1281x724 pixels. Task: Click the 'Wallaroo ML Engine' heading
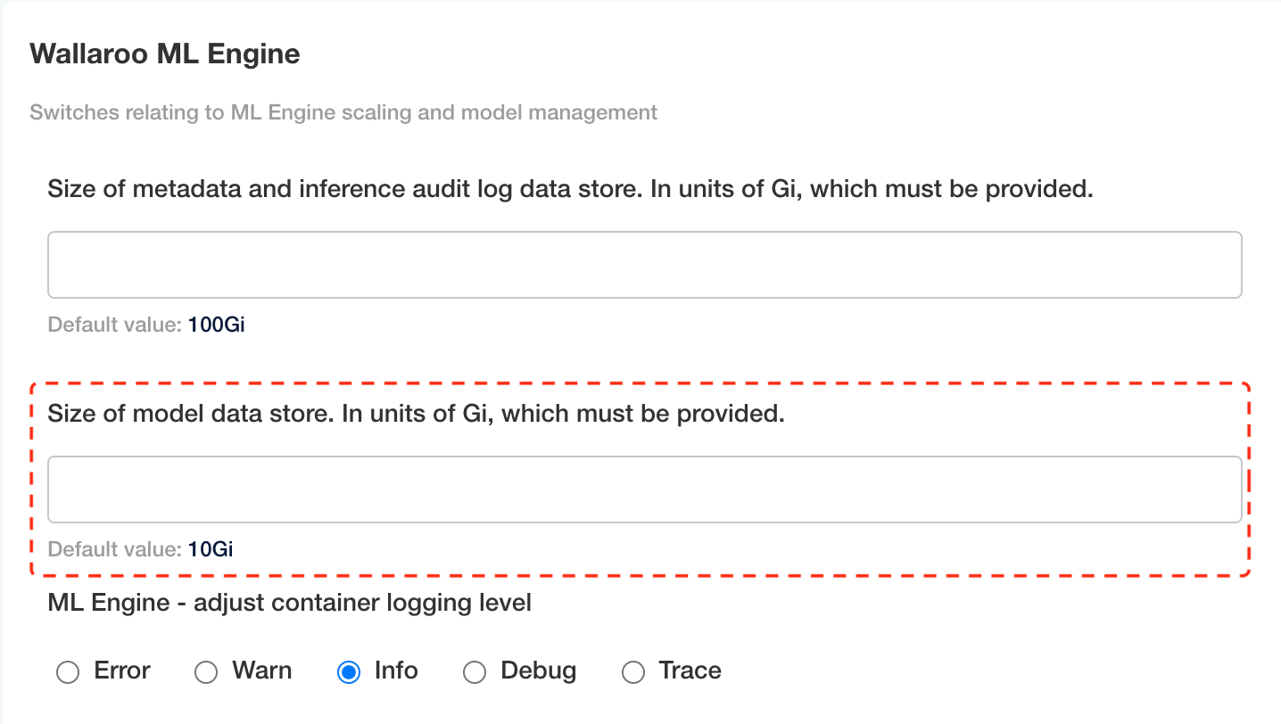pos(165,54)
